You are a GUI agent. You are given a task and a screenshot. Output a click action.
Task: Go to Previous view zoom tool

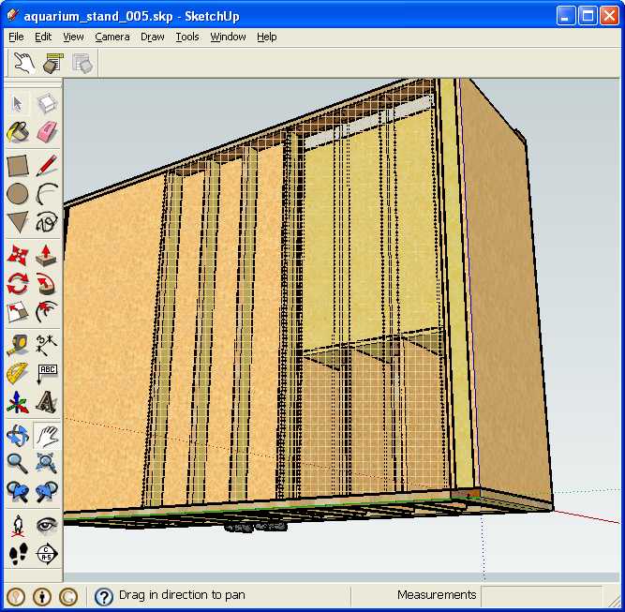click(18, 491)
